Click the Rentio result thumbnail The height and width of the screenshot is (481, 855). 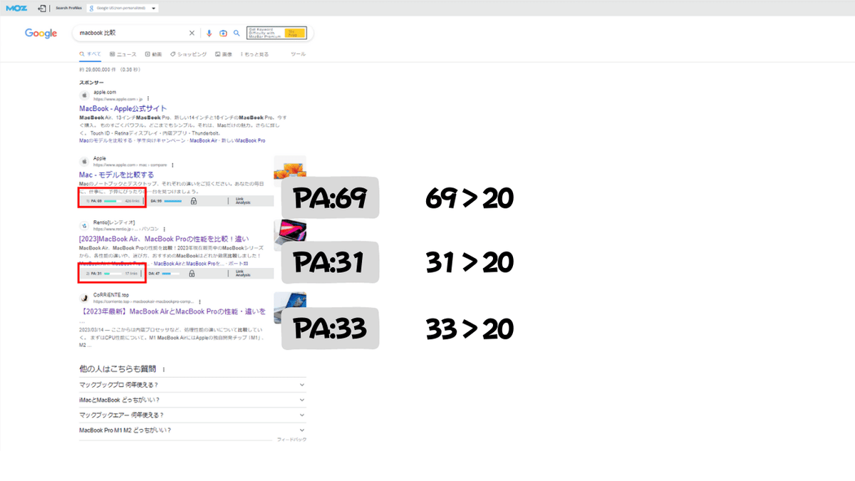(290, 235)
